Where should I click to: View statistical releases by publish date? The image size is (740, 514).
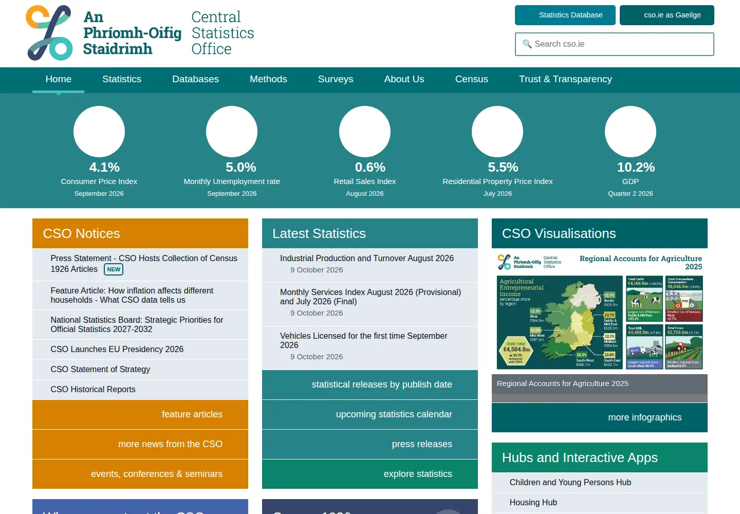pos(370,384)
